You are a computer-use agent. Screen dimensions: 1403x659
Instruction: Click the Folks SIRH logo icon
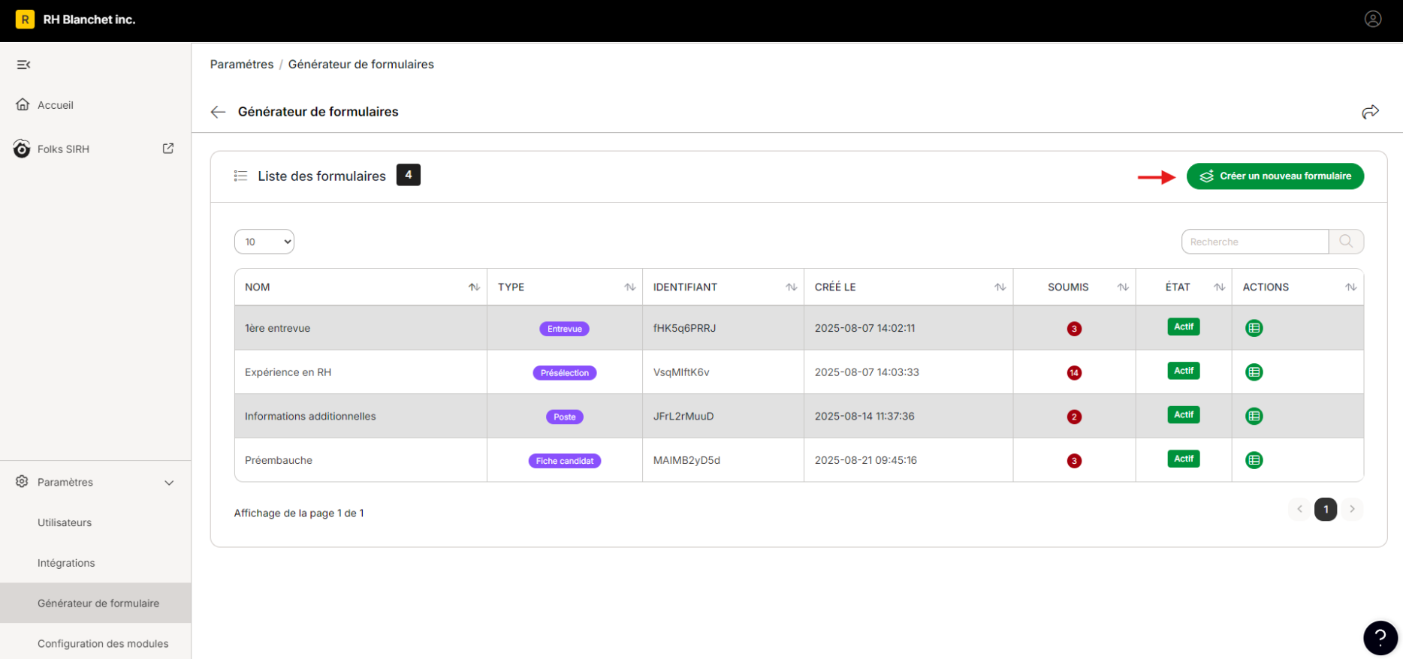click(22, 149)
